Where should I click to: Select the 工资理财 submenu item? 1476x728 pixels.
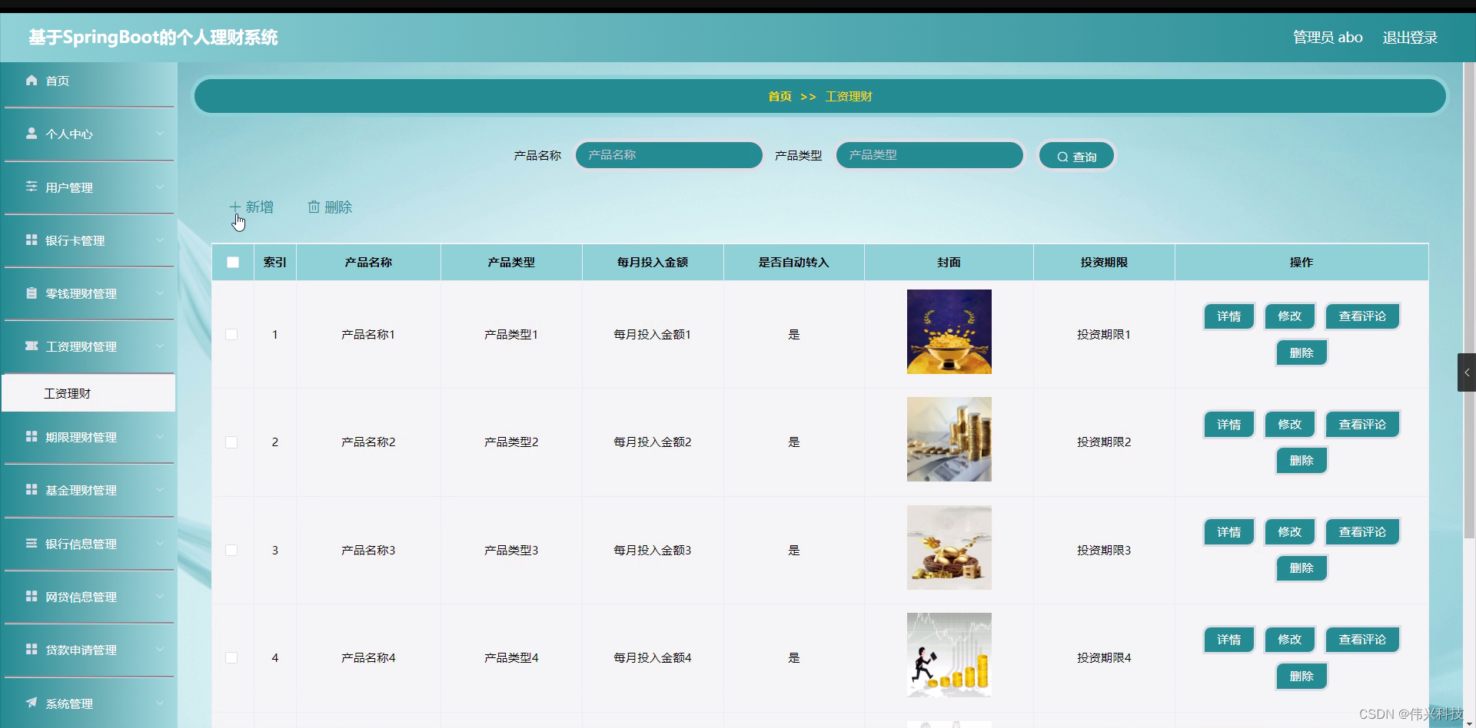(67, 392)
